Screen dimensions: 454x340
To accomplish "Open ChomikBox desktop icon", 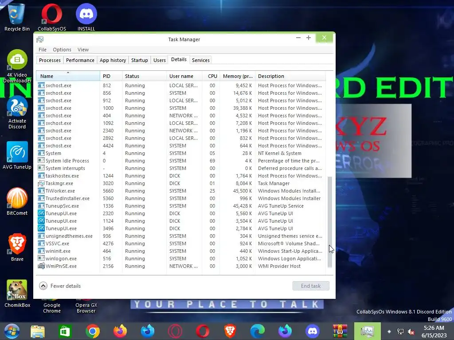I will (x=17, y=294).
